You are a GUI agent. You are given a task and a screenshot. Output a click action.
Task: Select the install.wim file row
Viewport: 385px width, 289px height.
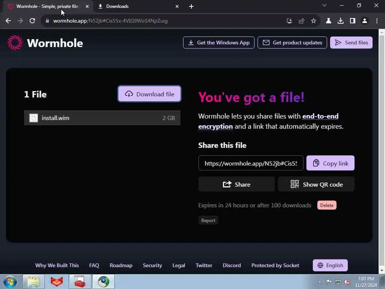point(102,118)
